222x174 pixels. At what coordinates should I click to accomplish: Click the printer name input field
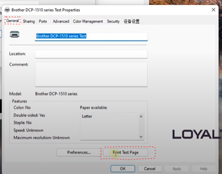point(91,37)
